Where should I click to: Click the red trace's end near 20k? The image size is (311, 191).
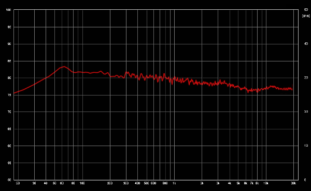coord(292,89)
